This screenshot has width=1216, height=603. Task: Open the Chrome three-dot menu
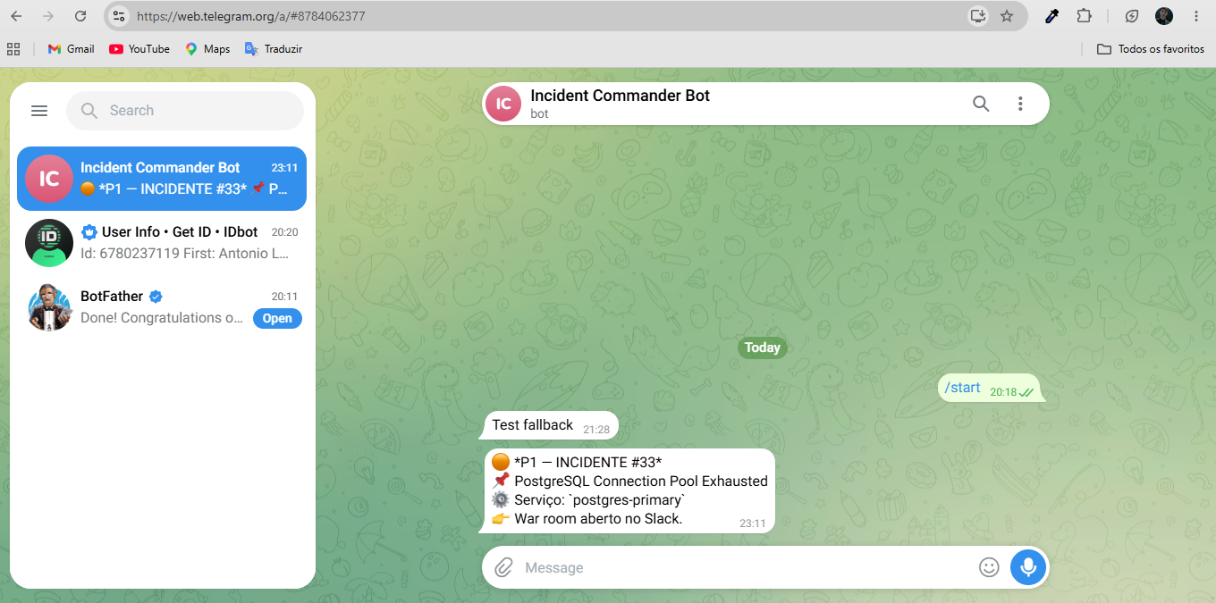point(1196,16)
